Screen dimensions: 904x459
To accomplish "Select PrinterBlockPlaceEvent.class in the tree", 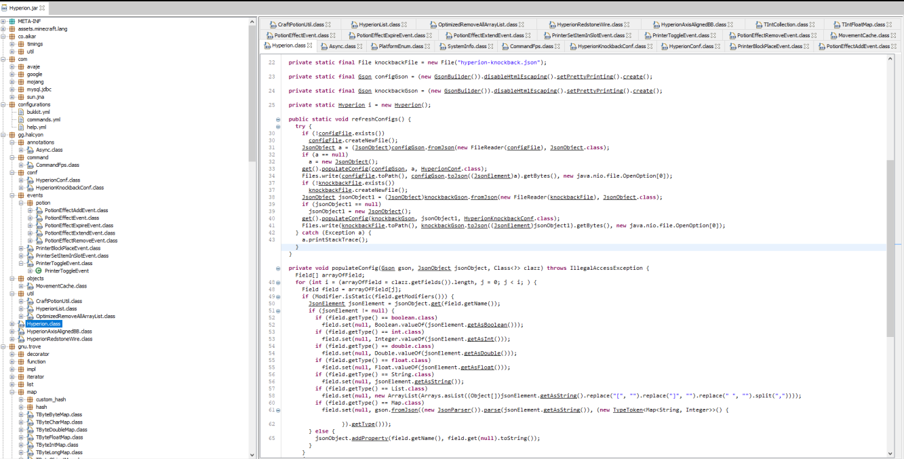I will click(68, 248).
